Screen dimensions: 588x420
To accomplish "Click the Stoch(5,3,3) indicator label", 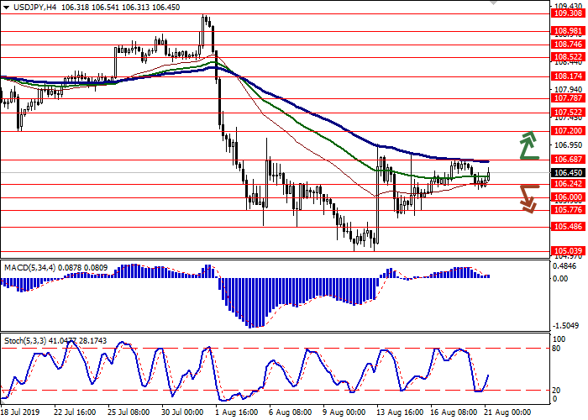I will (27, 319).
